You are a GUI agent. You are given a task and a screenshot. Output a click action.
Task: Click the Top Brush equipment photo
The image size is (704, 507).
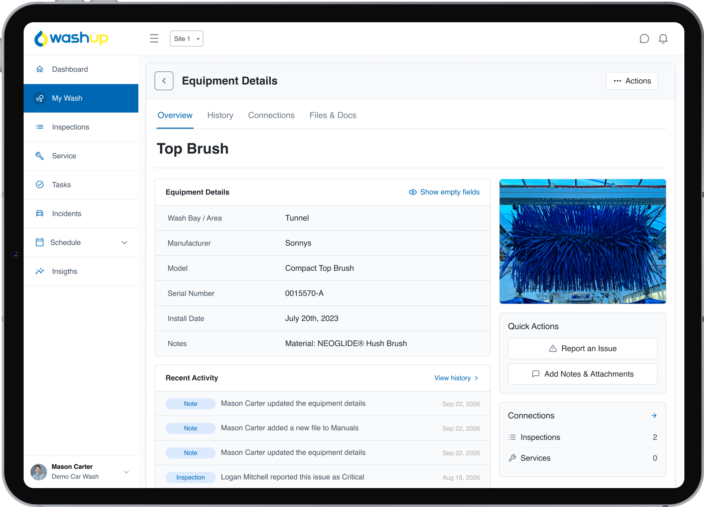583,241
